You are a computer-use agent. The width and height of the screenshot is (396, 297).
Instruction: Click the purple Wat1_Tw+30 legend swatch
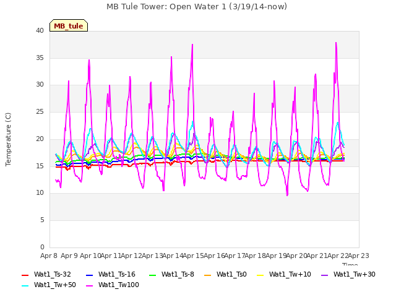324,275
